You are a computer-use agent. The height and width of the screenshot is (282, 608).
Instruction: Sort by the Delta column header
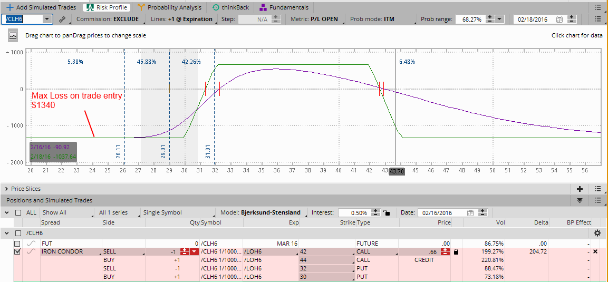[542, 222]
